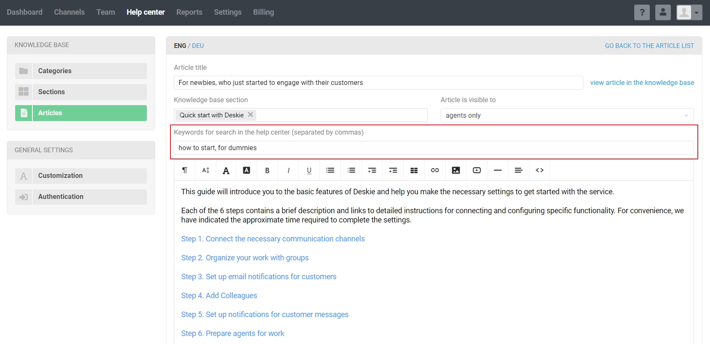
Task: Open Step 6 Prepare agents for work
Action: tap(233, 333)
